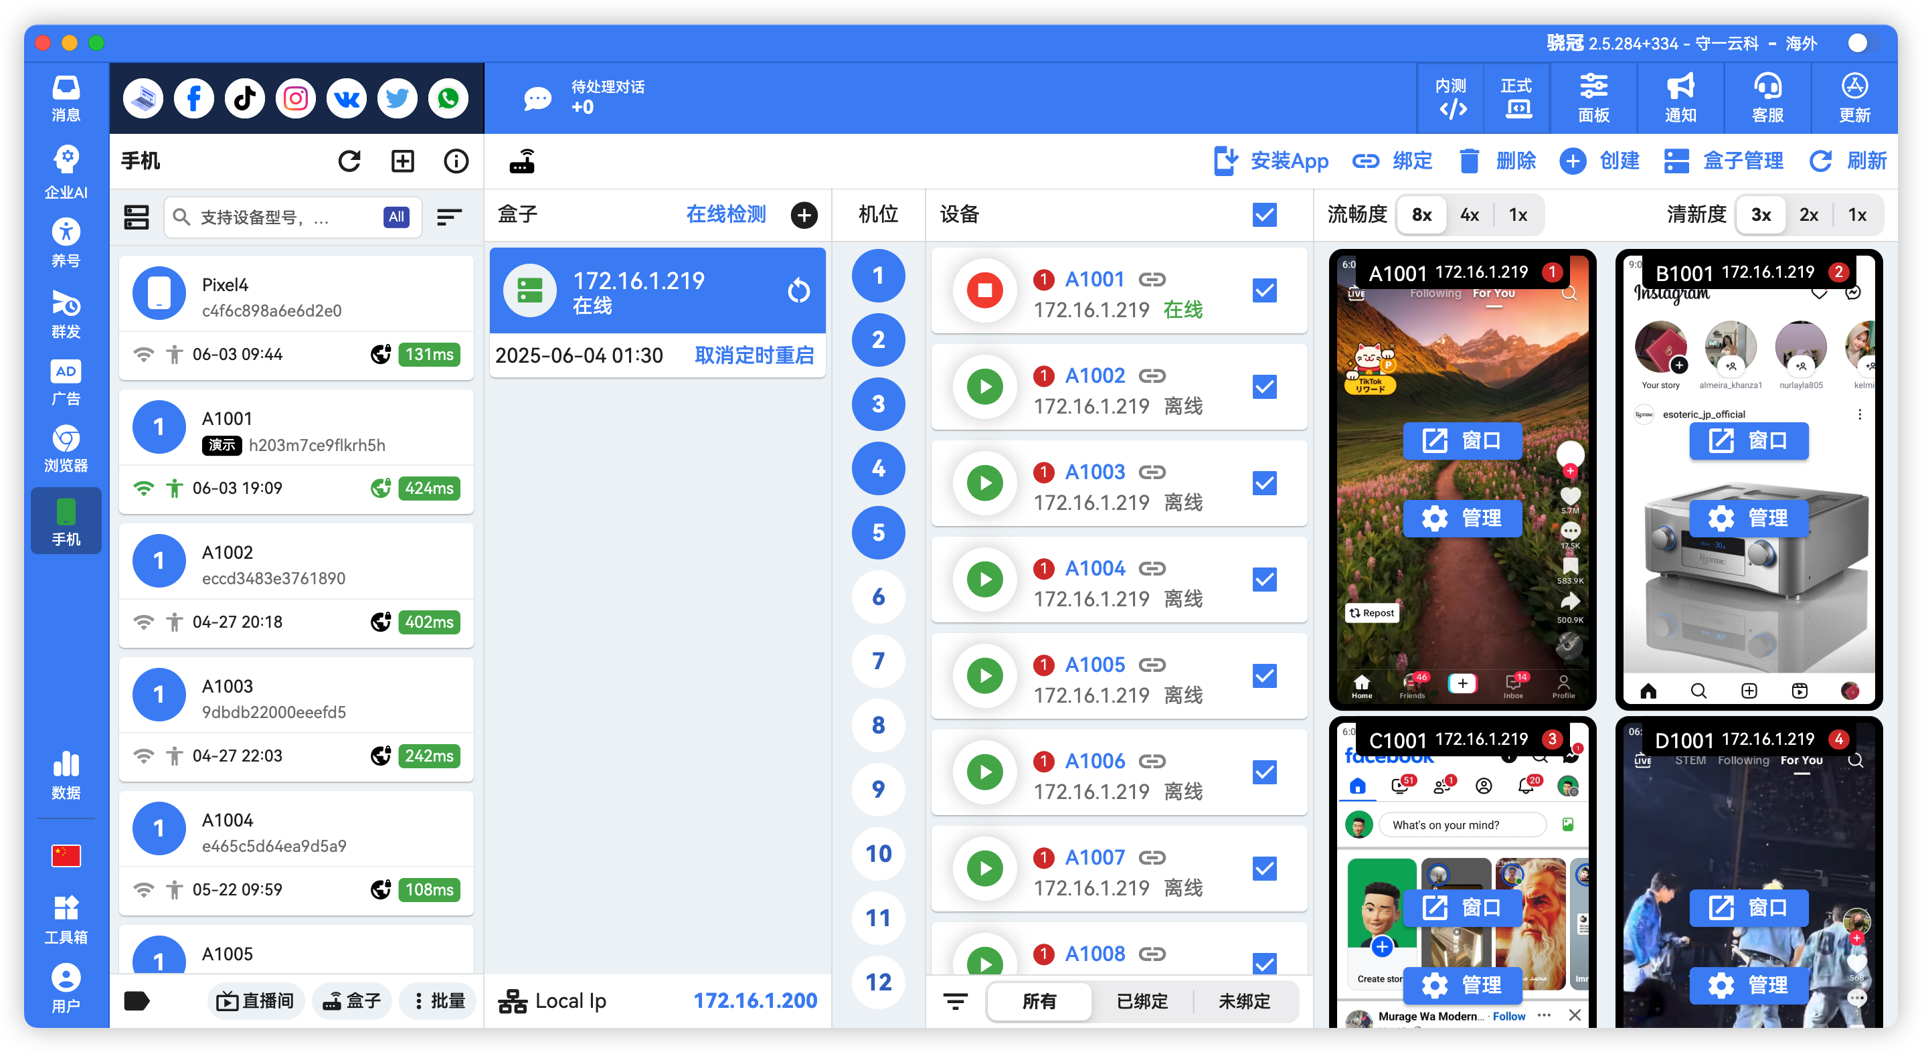Click the 安装App button

pyautogui.click(x=1271, y=161)
